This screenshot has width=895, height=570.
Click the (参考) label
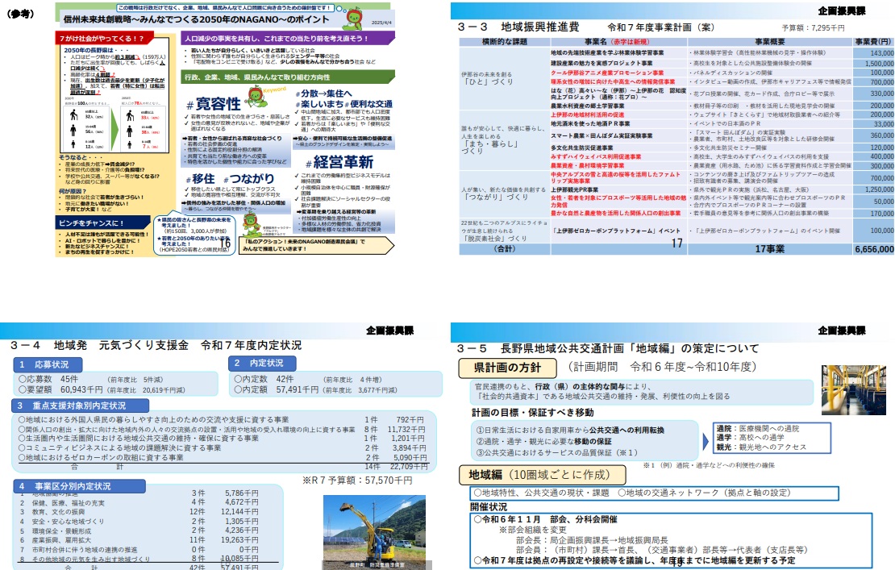(x=20, y=14)
